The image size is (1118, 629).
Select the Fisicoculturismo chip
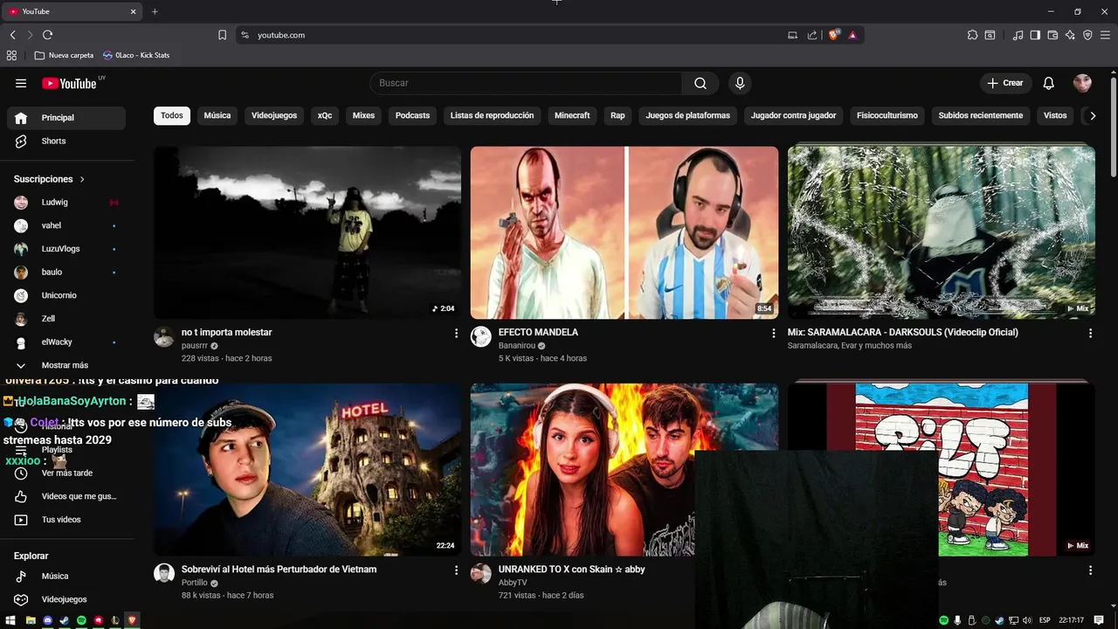click(887, 115)
